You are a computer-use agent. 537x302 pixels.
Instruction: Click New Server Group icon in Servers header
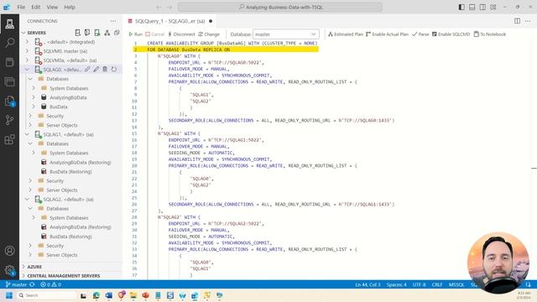pyautogui.click(x=87, y=33)
